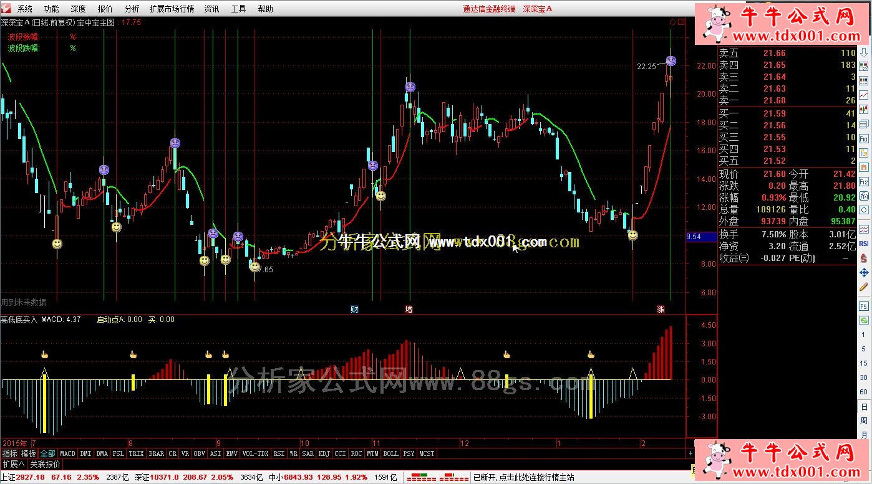872x484 pixels.
Task: Click the plus expander after indicator tabs
Action: pyautogui.click(x=690, y=453)
